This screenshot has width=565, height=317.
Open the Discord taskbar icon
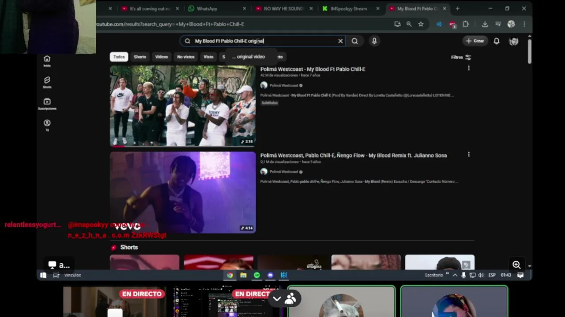tap(270, 275)
